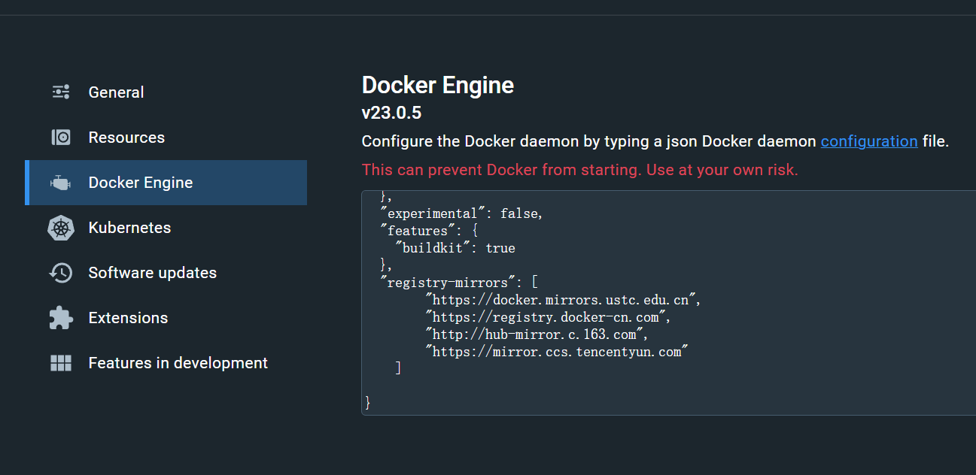Click the Software updates clock icon
Viewport: 976px width, 475px height.
pyautogui.click(x=61, y=273)
